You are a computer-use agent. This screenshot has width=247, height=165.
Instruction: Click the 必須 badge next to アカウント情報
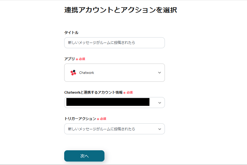[x=130, y=93]
